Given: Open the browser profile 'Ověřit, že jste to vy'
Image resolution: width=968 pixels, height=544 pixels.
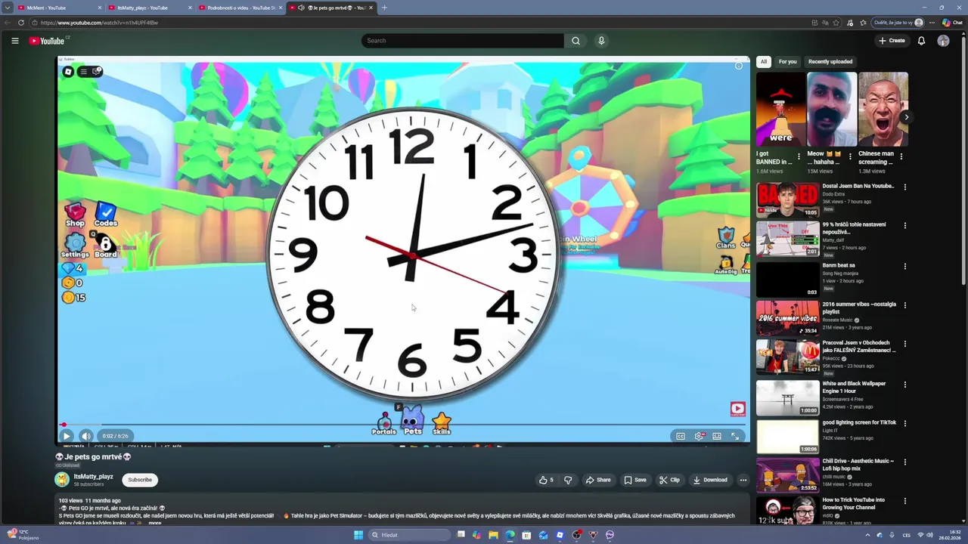Looking at the screenshot, I should (898, 23).
